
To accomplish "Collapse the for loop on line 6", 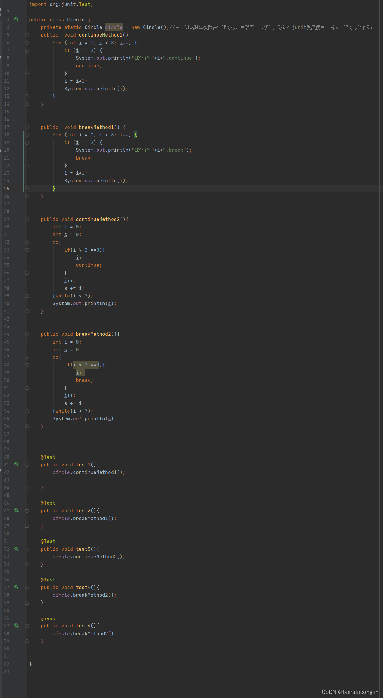I will click(x=27, y=43).
